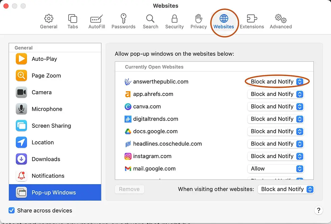This screenshot has width=331, height=224.
Task: Go to the General preferences tab
Action: 48,21
